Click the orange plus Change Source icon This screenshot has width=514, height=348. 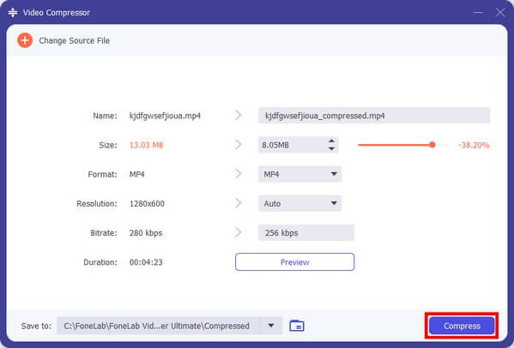pos(25,40)
